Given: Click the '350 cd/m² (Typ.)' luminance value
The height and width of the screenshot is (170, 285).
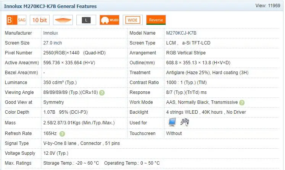Looking at the screenshot, I should (60, 83).
